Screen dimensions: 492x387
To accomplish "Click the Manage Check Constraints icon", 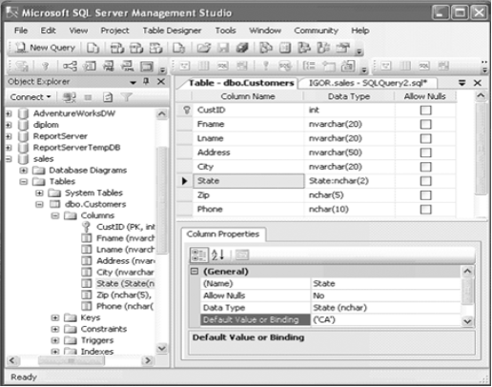I will click(147, 67).
